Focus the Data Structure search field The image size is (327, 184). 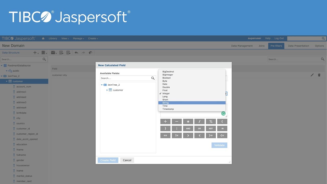(21, 59)
